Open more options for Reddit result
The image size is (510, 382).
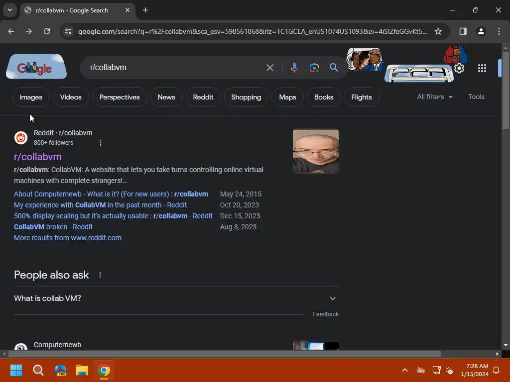101,143
